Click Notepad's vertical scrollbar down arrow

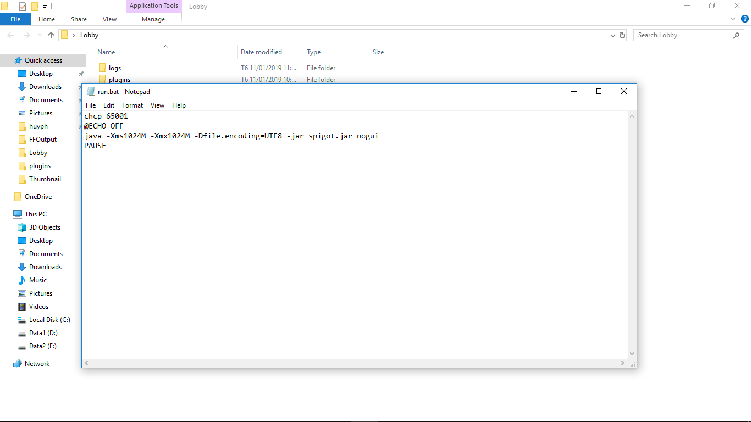pyautogui.click(x=632, y=354)
